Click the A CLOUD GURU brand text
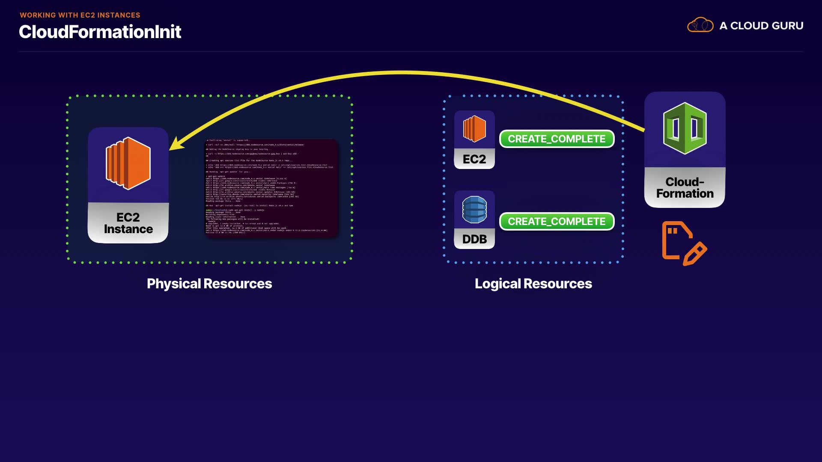Viewport: 822px width, 462px height. coord(761,26)
